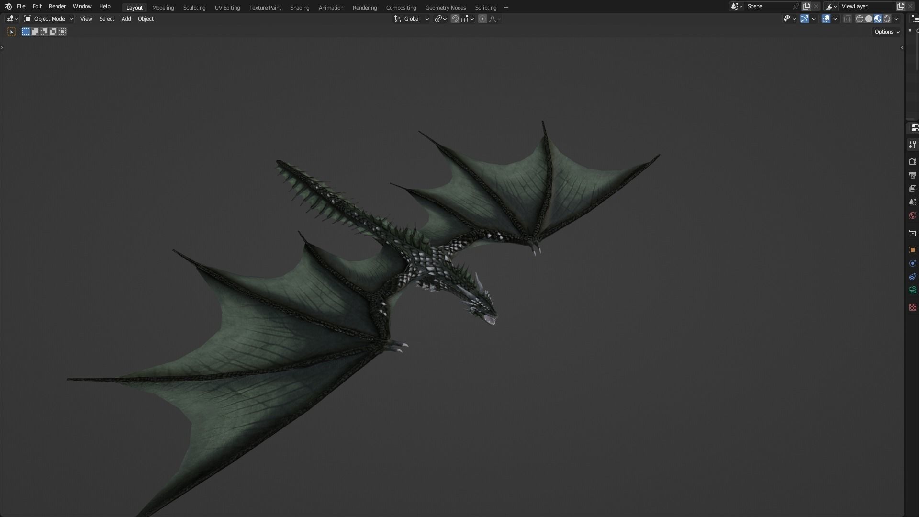Switch to Rendered viewport shading

pos(887,19)
